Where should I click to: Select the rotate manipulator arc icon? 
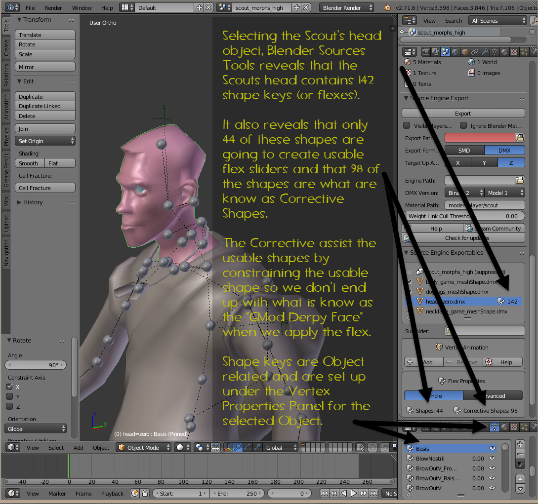tap(248, 447)
